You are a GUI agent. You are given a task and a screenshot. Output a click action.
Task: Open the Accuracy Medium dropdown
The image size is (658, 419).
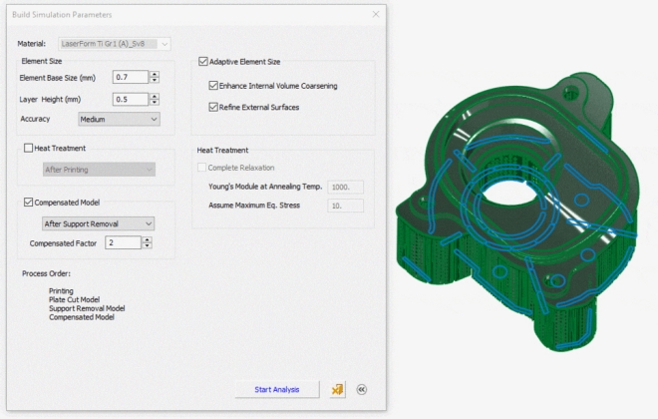(119, 120)
